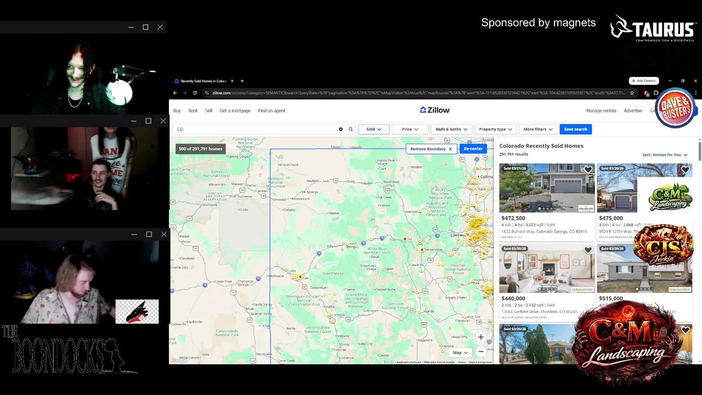Viewport: 702px width, 395px height.
Task: Expand the More filters dropdown
Action: pyautogui.click(x=537, y=129)
